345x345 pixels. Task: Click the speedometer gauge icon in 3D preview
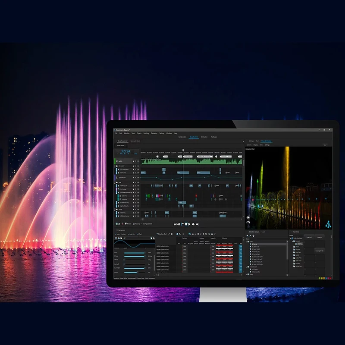[x=248, y=222]
